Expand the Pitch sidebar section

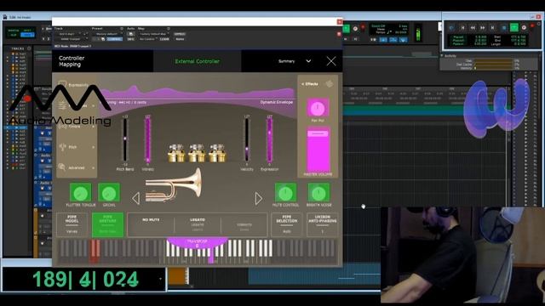coord(76,147)
